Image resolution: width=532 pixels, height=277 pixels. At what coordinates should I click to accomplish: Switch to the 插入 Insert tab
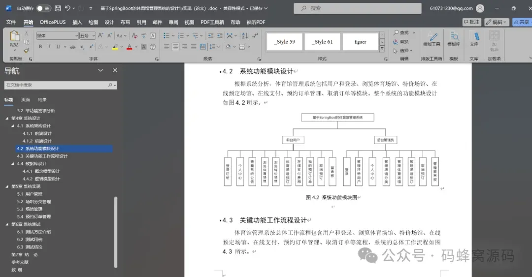(x=77, y=22)
